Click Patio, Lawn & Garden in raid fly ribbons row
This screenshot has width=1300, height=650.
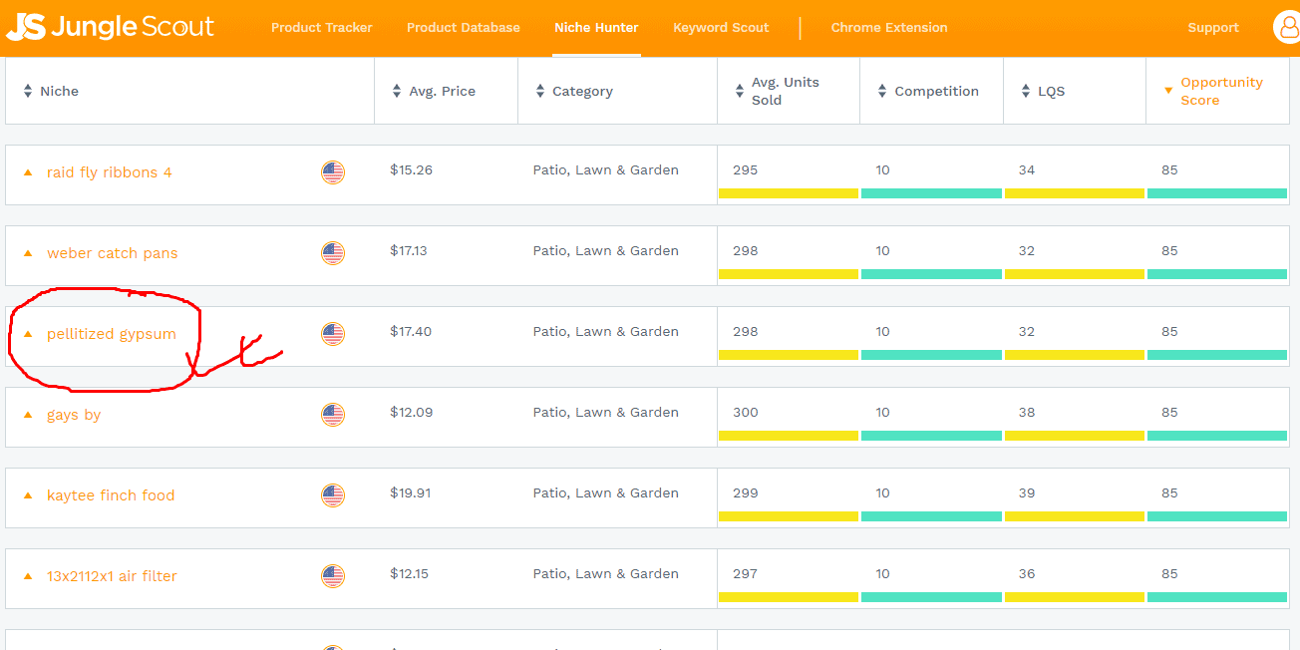[x=606, y=170]
